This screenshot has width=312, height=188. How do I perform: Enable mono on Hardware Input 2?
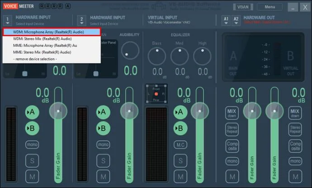pos(103,145)
